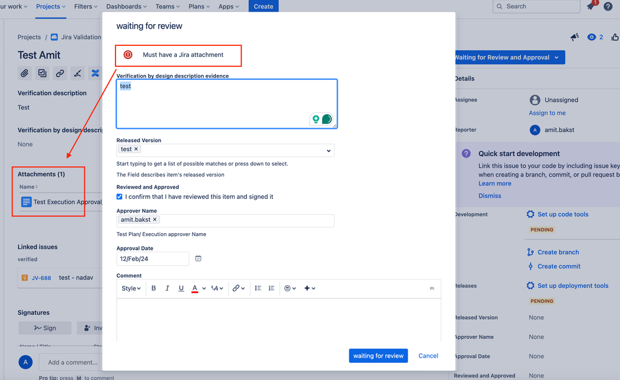Viewport: 620px width, 380px height.
Task: Open the insert plus menu
Action: tap(310, 288)
